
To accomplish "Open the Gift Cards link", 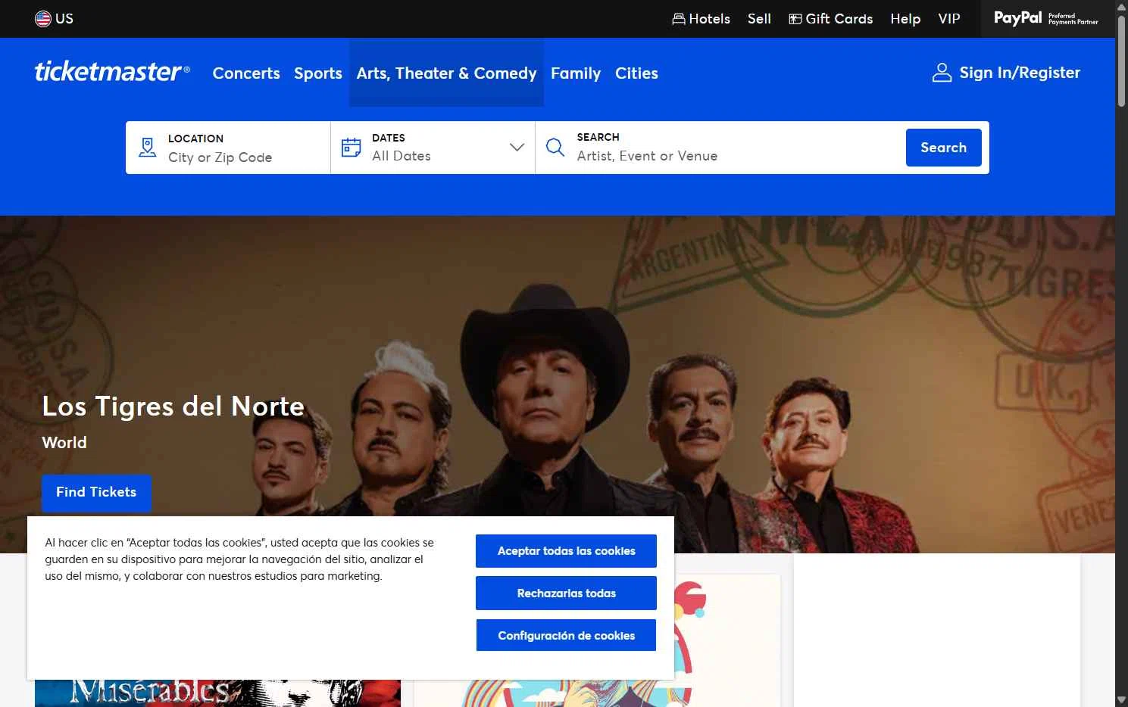I will click(x=839, y=19).
